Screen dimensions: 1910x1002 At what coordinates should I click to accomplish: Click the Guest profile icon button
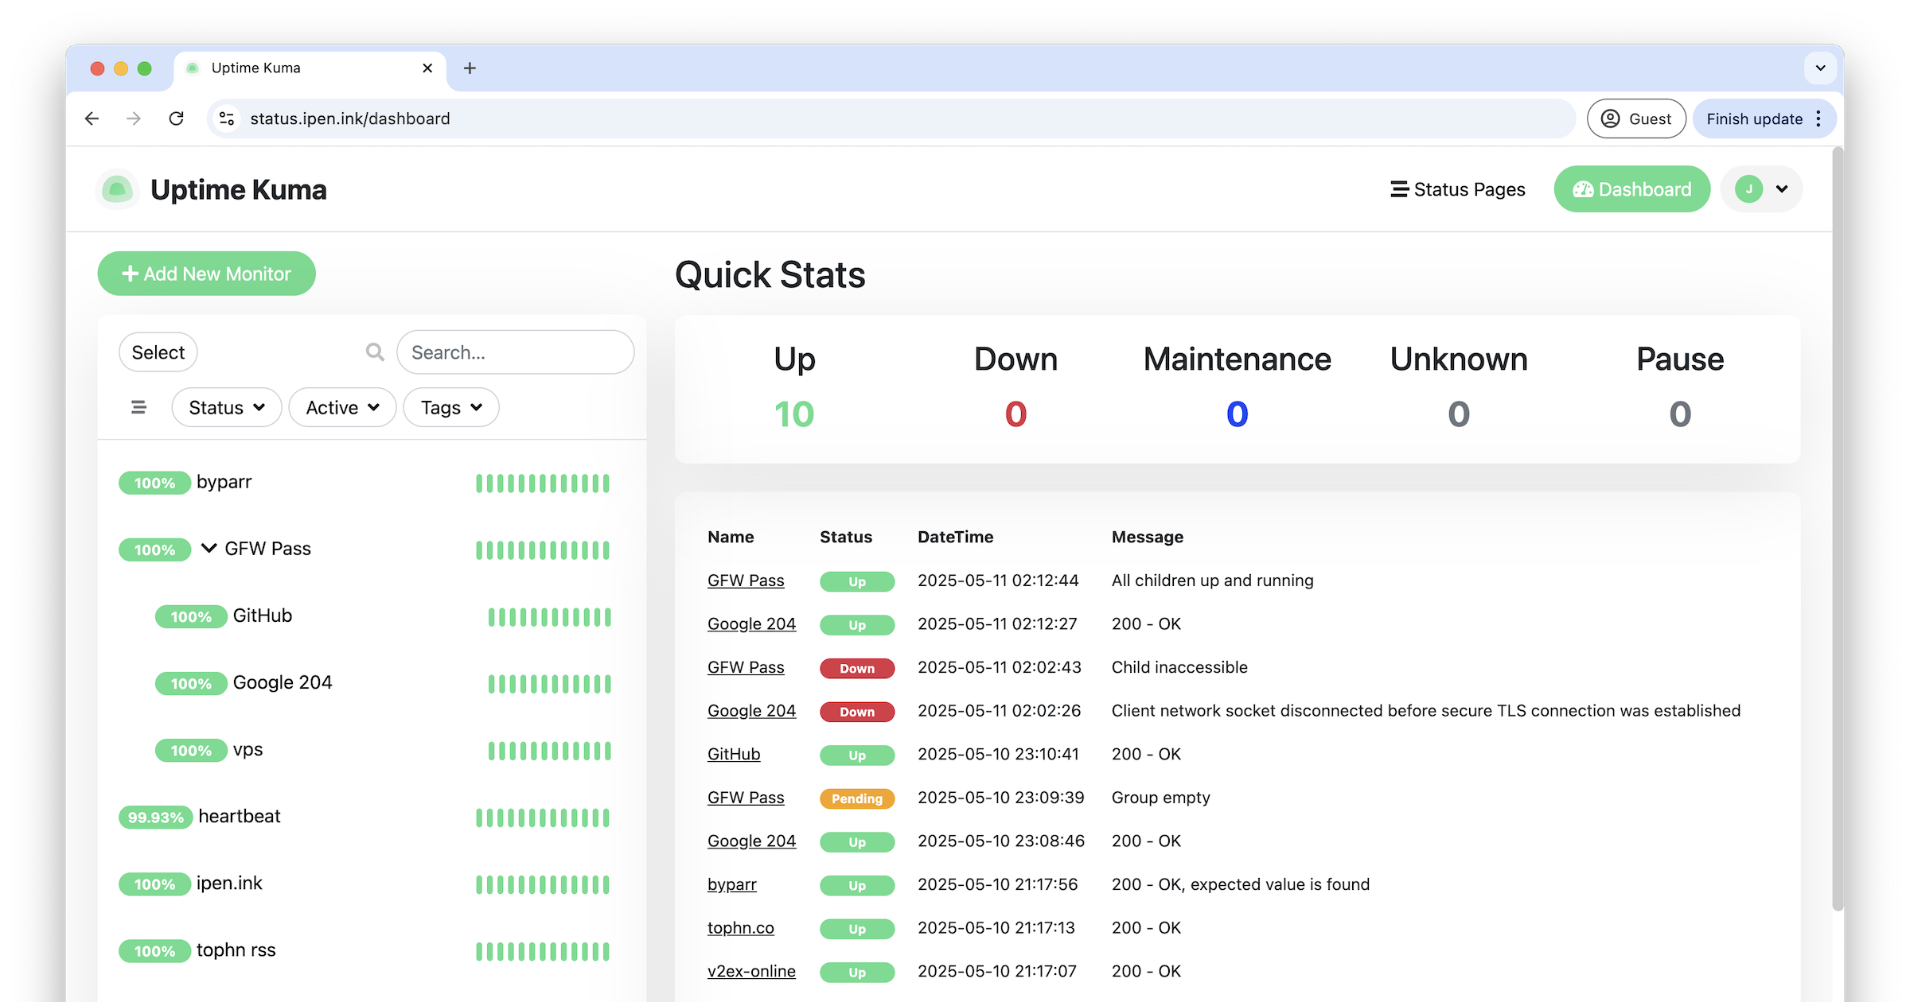pyautogui.click(x=1636, y=118)
